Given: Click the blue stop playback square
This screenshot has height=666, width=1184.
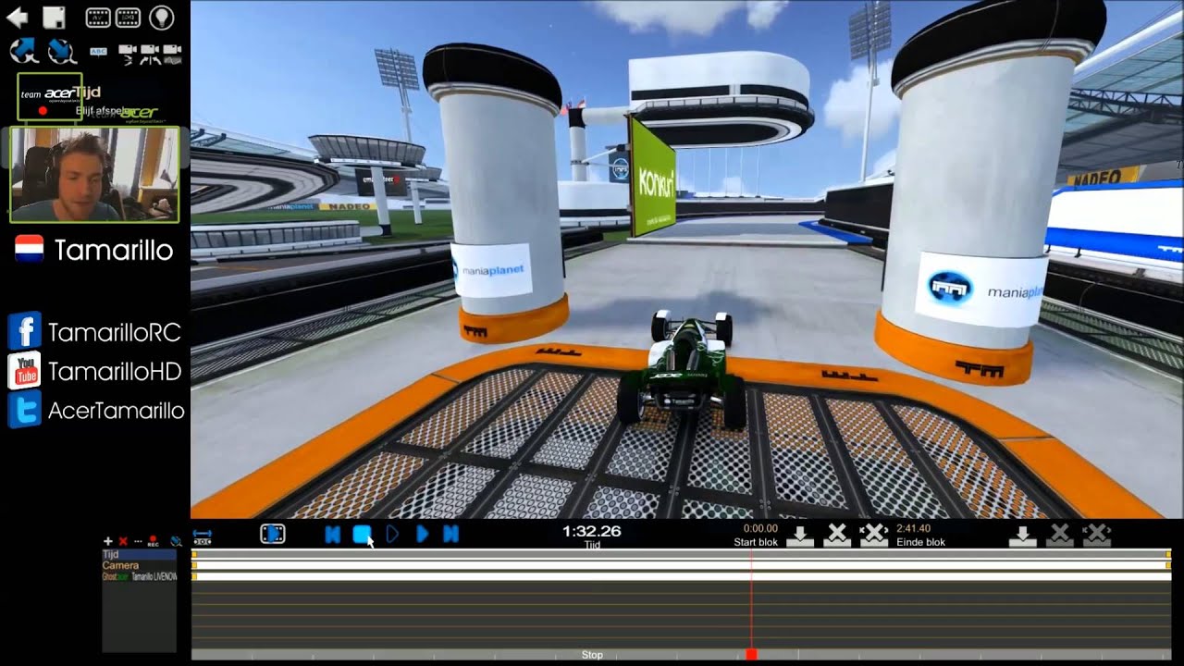Looking at the screenshot, I should 362,534.
